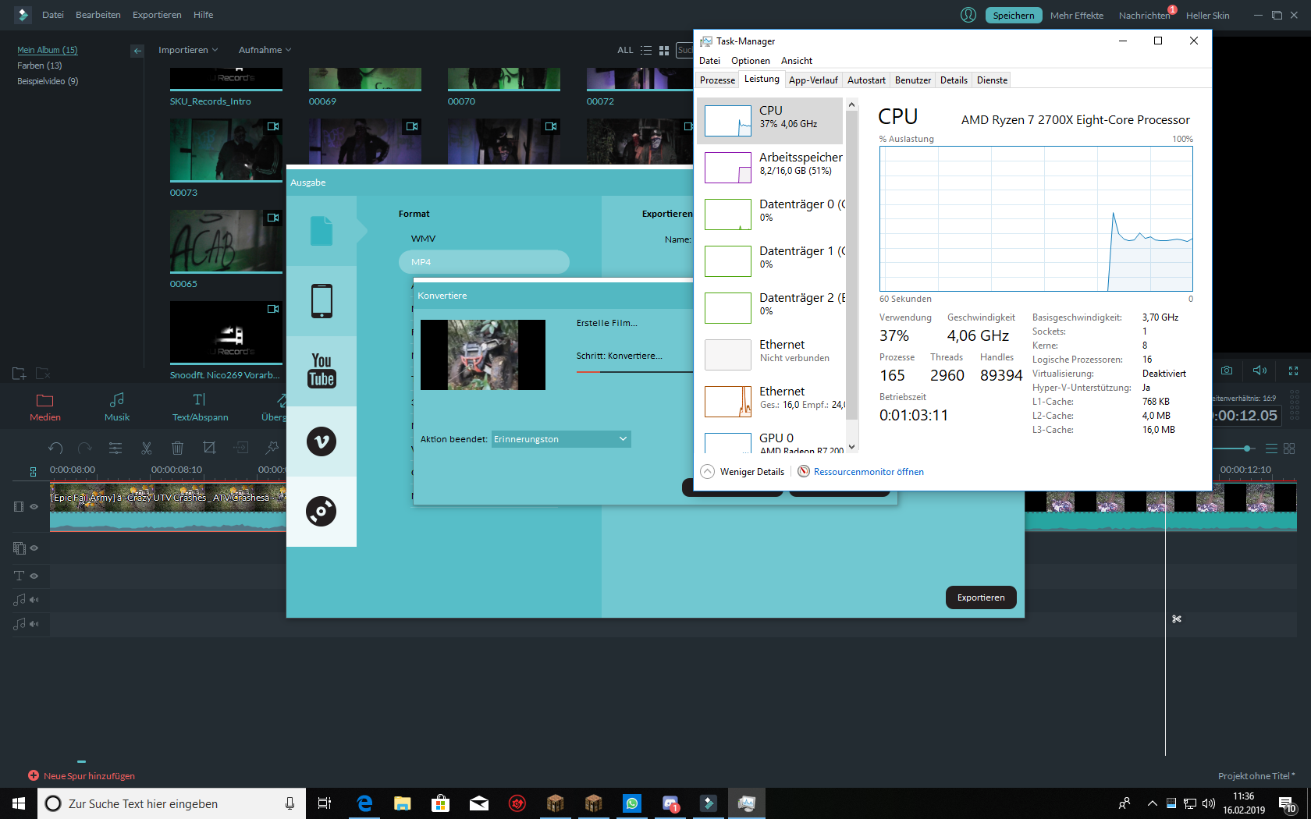Switch media library to grid view
The width and height of the screenshot is (1311, 819).
(x=664, y=50)
